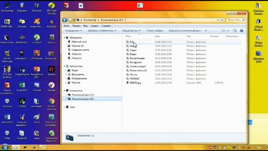
Task: Select the Компьютер desktop icon
Action: 7,7
